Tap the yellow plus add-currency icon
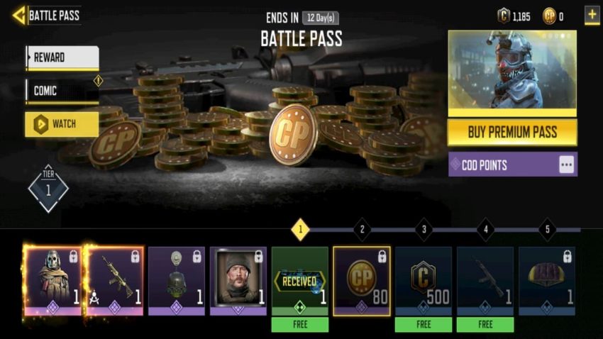 click(x=592, y=16)
